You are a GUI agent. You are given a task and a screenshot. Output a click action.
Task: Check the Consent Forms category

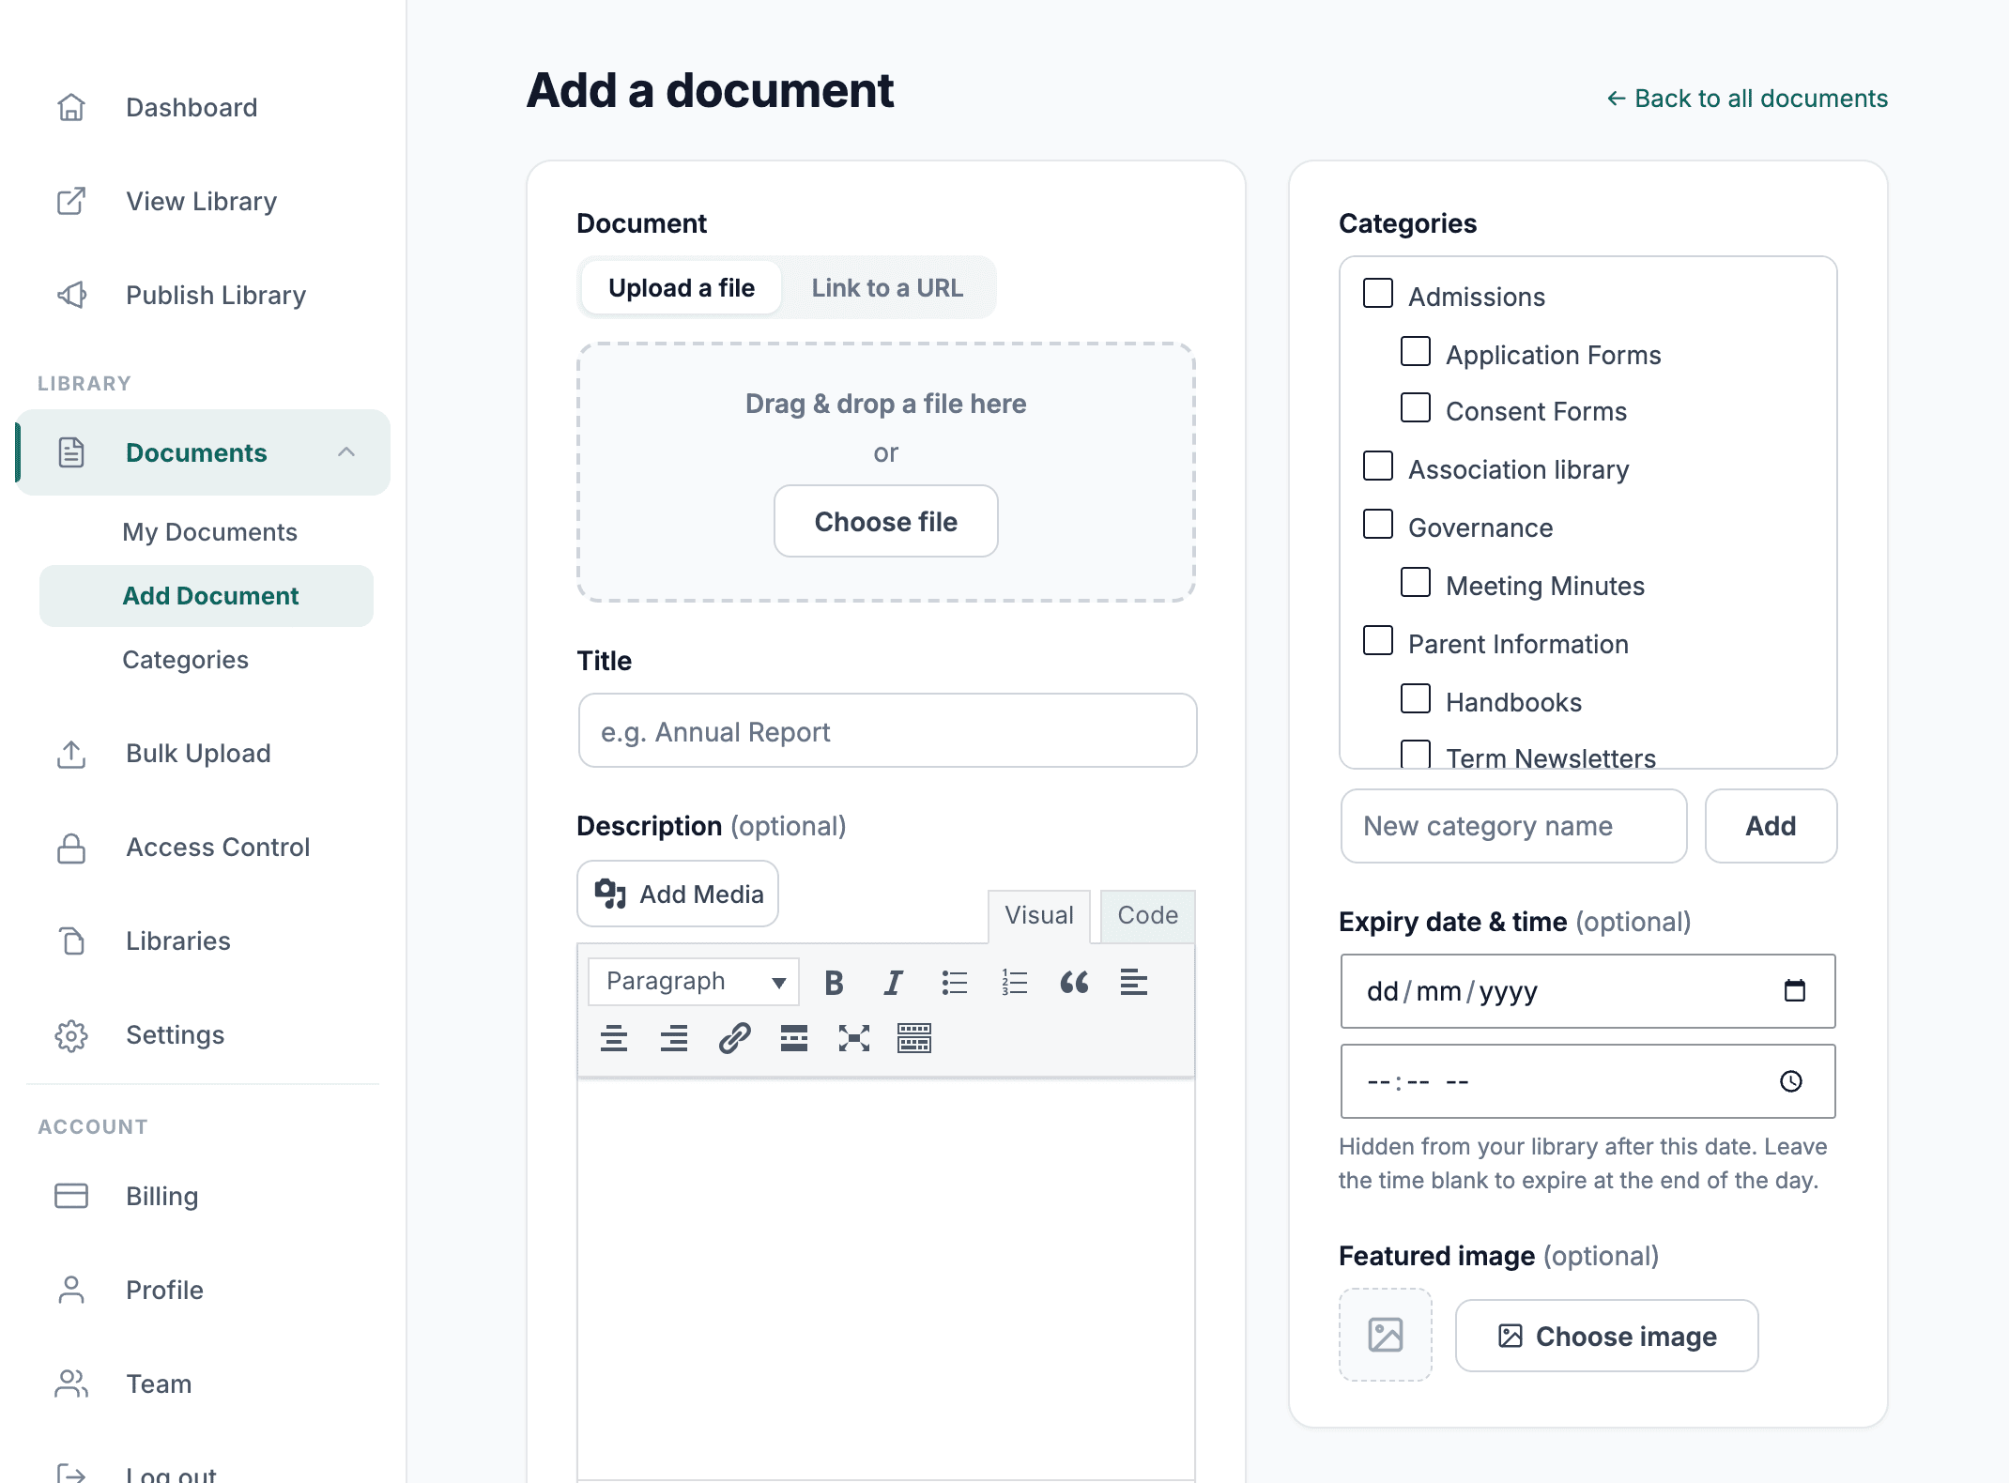(1416, 407)
